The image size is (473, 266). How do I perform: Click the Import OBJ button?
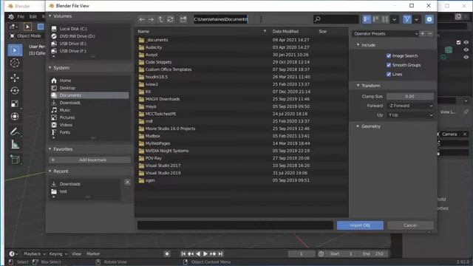point(360,225)
